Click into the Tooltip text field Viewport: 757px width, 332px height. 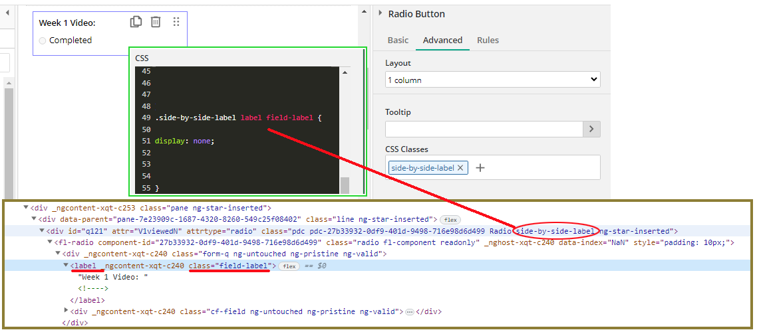pyautogui.click(x=484, y=129)
